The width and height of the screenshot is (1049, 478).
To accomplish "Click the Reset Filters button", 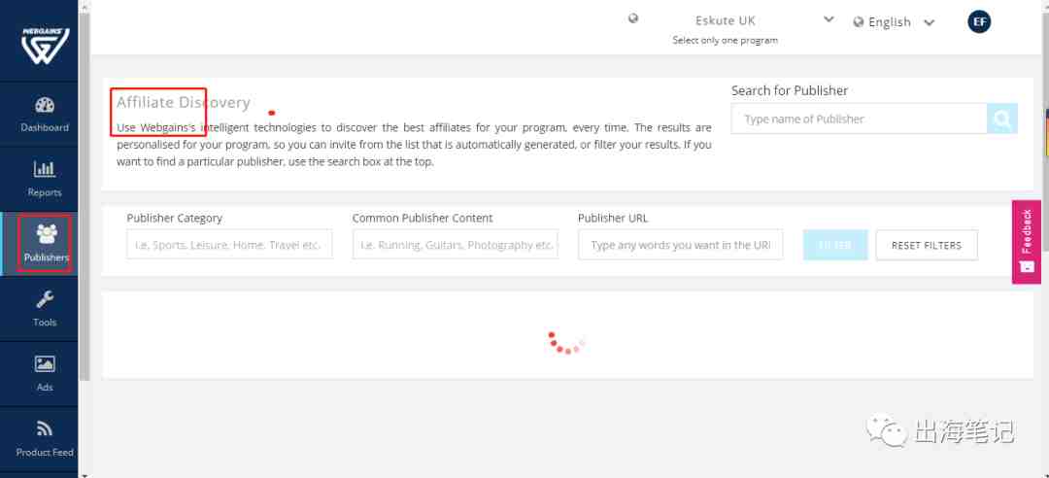I will [926, 245].
